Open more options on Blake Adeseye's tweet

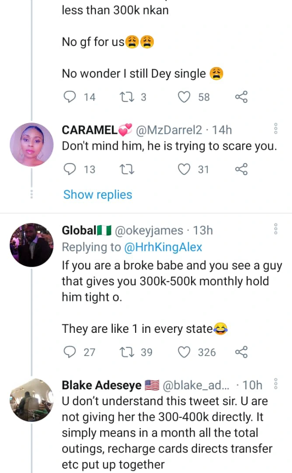(x=276, y=385)
